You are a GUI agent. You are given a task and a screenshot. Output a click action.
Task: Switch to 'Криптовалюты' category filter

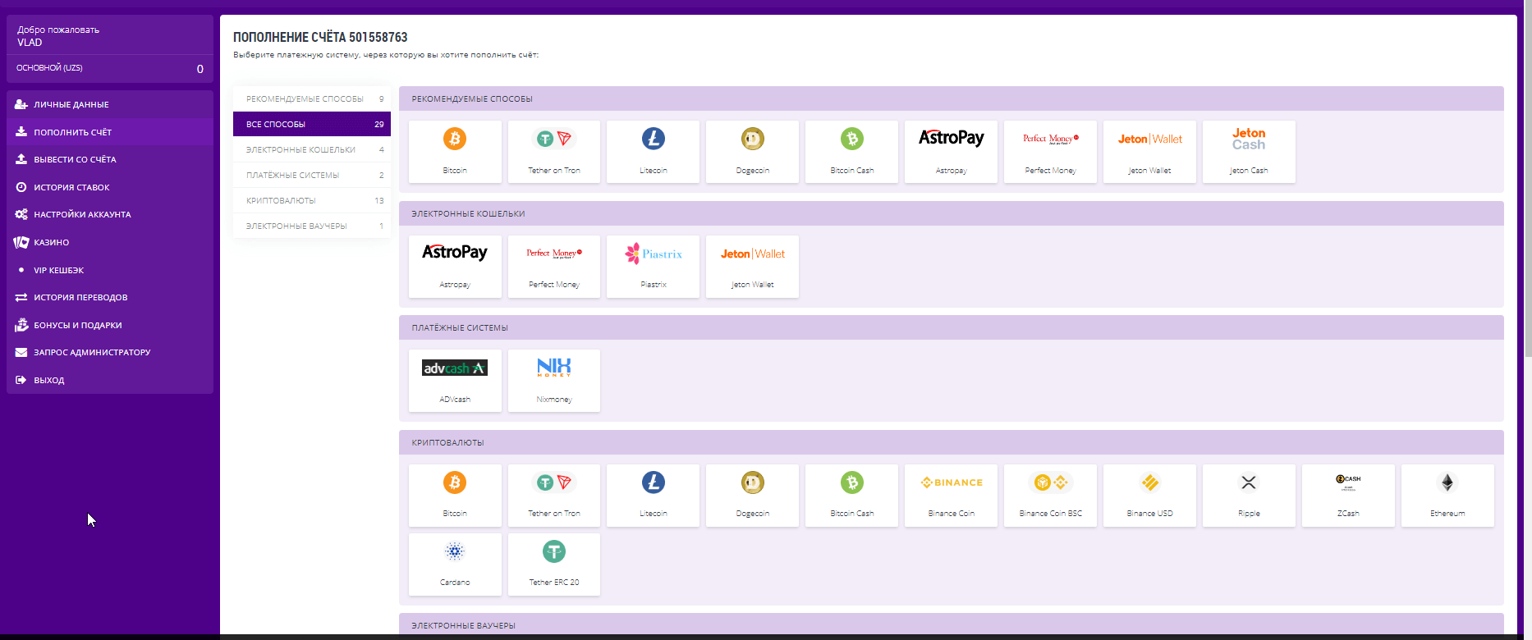coord(311,200)
